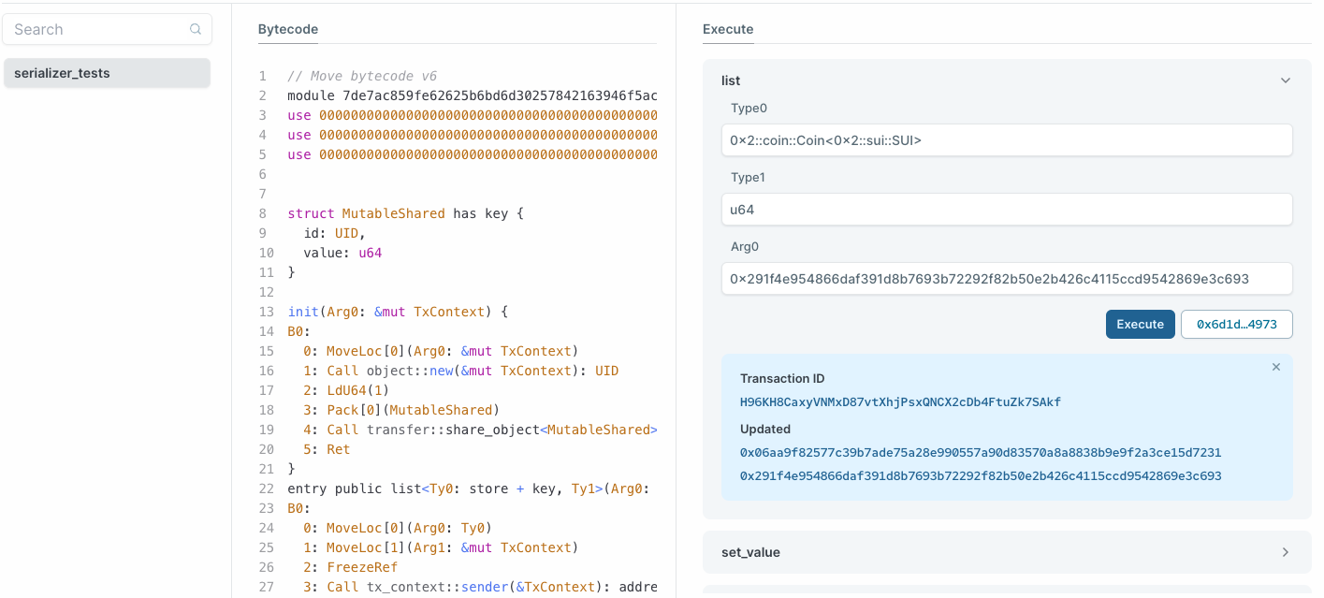Viewport: 1324px width, 598px height.
Task: Click the search magnifier icon
Action: 196,29
